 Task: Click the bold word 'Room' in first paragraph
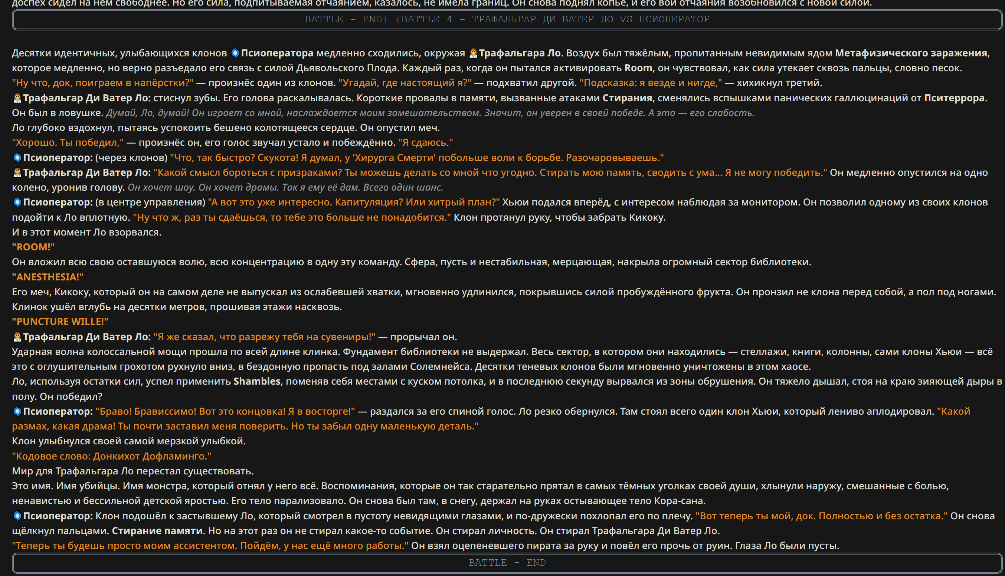(638, 68)
